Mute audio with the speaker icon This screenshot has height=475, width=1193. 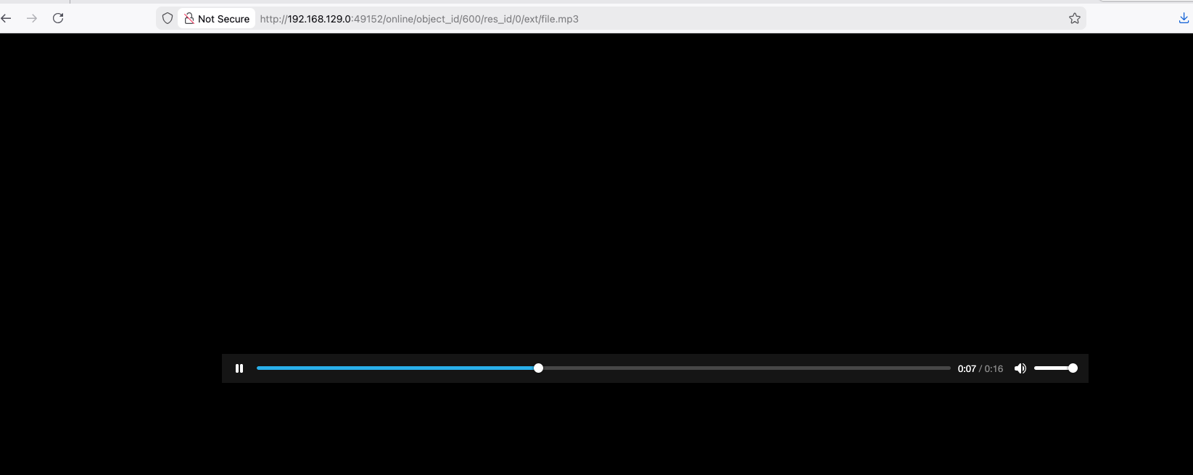point(1020,368)
